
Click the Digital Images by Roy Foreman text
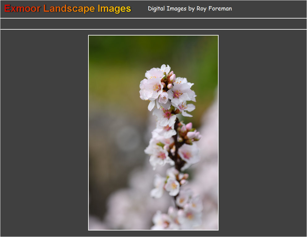pos(190,9)
